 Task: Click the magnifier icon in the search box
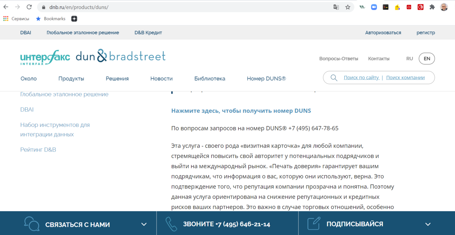pyautogui.click(x=334, y=78)
